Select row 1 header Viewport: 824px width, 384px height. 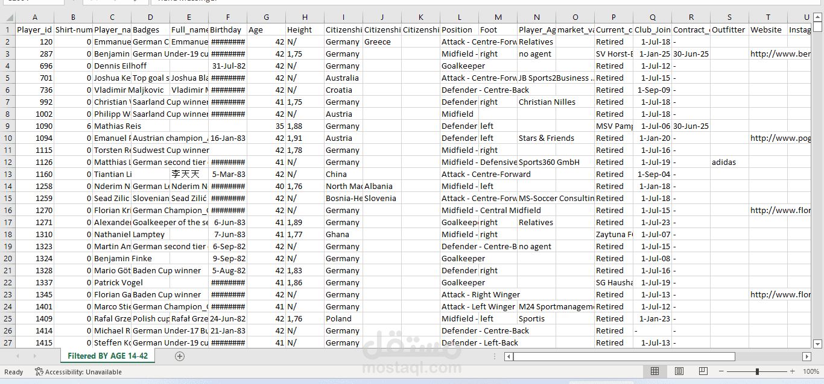(x=8, y=29)
